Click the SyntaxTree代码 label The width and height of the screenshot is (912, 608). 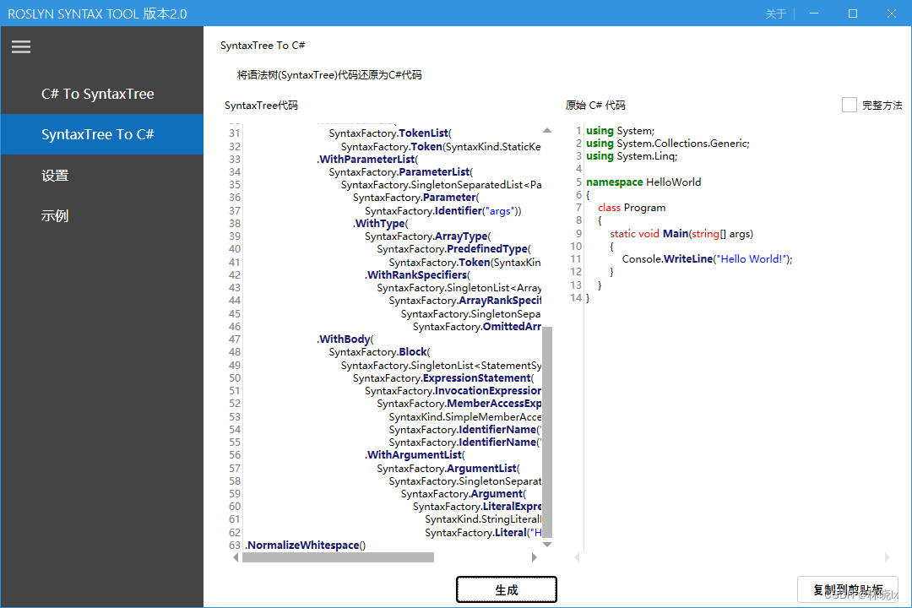261,106
